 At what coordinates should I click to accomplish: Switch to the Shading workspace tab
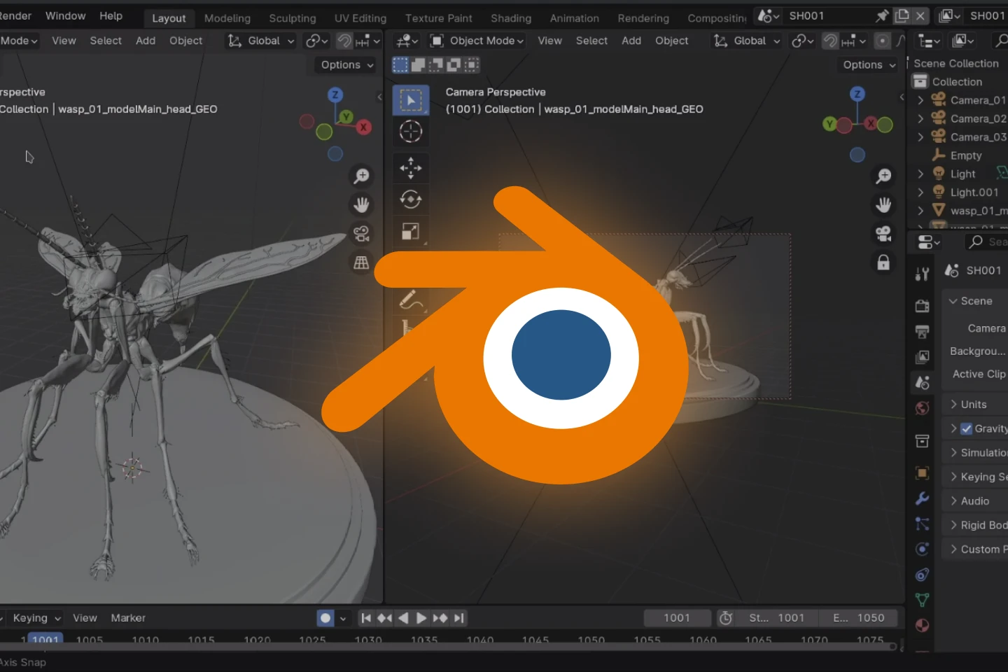(x=511, y=18)
